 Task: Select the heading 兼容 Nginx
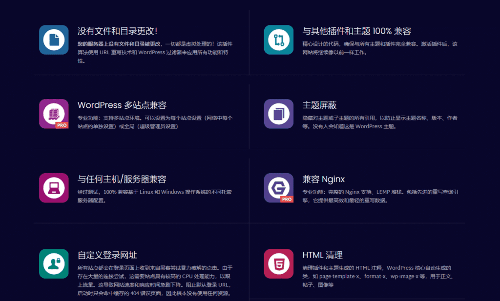[x=323, y=179]
